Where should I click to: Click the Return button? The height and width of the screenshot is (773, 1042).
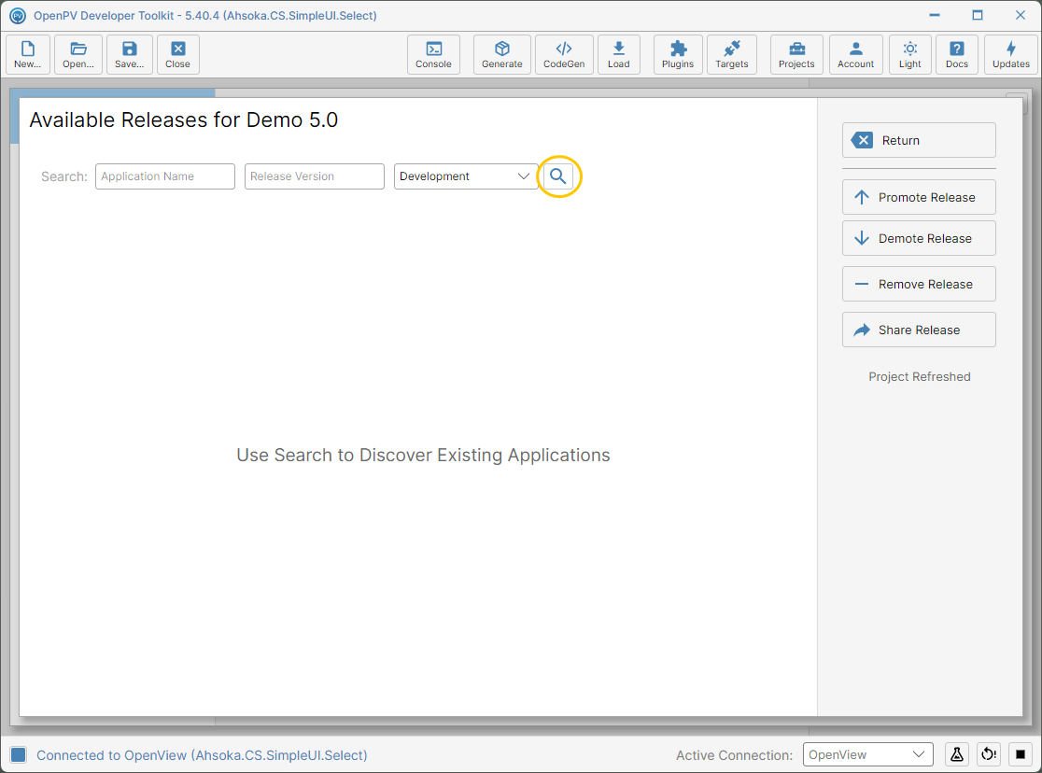coord(919,140)
